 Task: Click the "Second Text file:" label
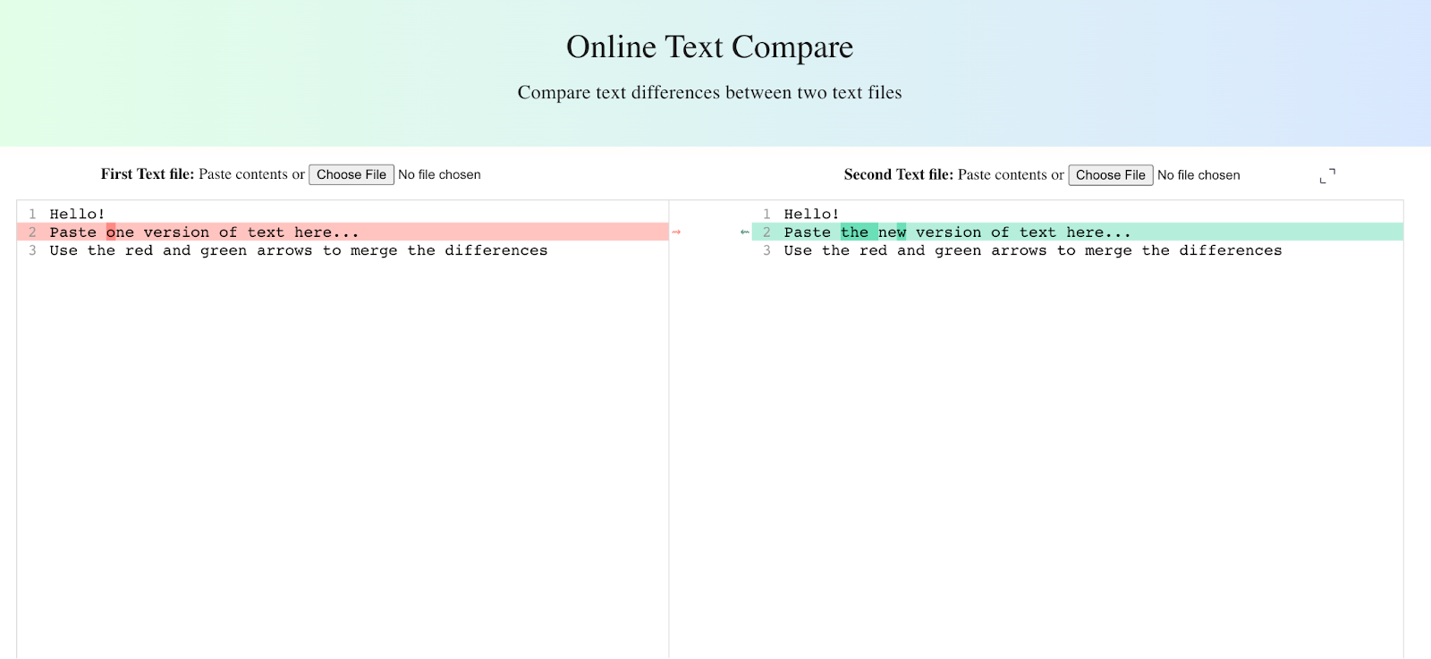click(899, 175)
